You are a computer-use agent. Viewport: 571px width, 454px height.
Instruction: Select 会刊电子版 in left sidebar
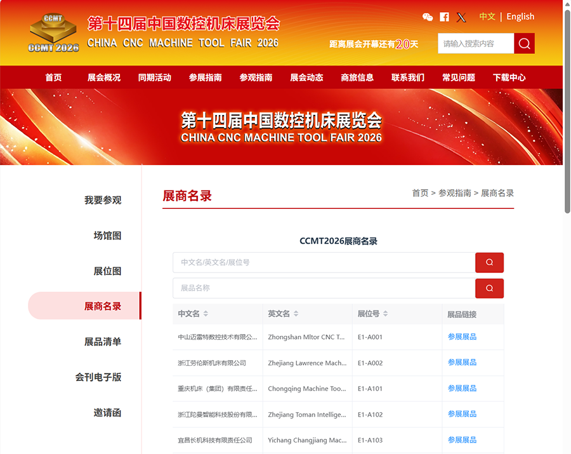point(98,377)
